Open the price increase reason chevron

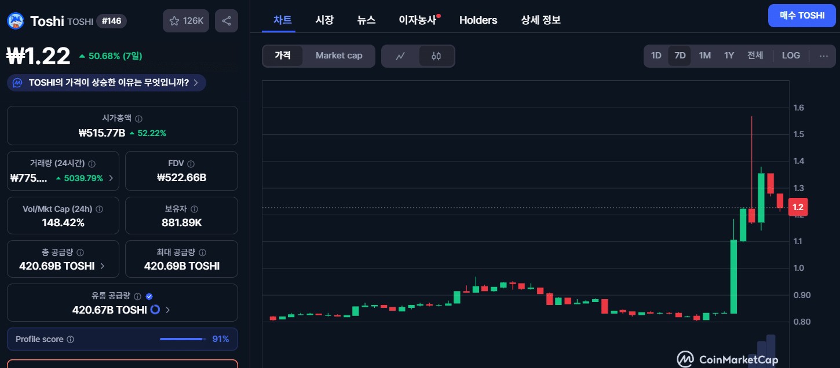coord(196,83)
